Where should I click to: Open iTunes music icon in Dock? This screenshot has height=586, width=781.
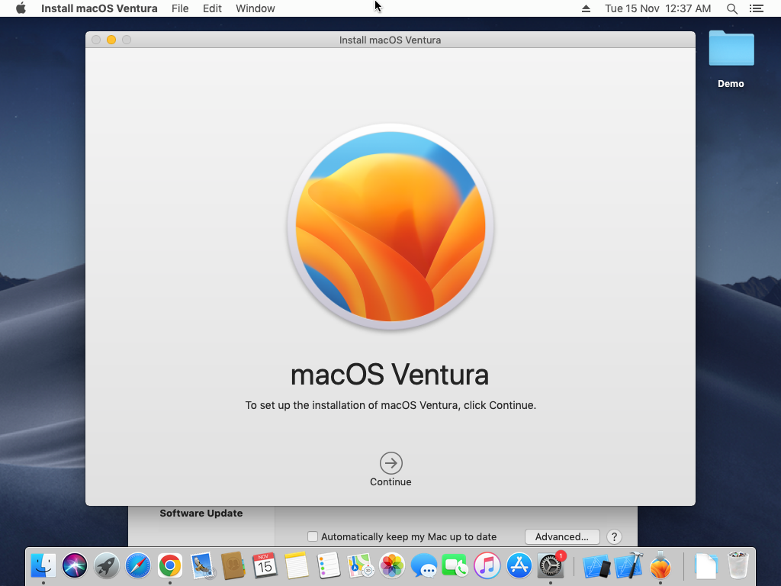click(x=487, y=565)
